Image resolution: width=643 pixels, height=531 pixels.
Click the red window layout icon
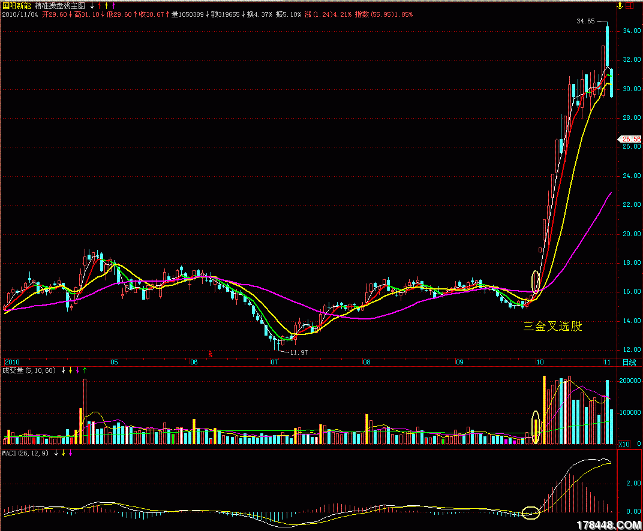(x=629, y=6)
